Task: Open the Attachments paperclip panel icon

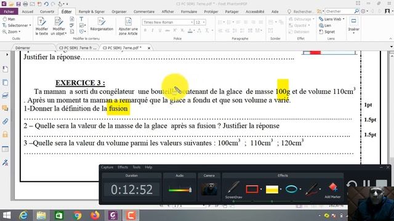Action: (x=6, y=122)
